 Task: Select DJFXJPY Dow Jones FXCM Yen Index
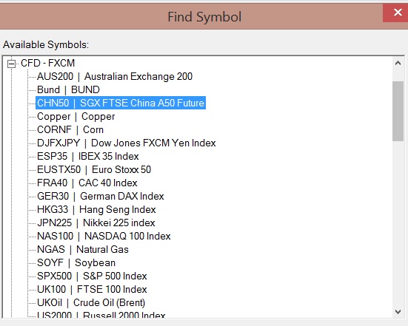(127, 143)
